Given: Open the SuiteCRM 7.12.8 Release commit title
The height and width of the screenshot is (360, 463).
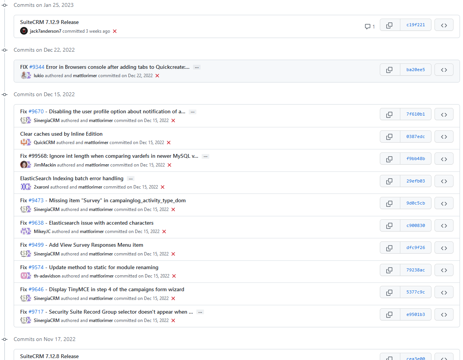Looking at the screenshot, I should 49,356.
